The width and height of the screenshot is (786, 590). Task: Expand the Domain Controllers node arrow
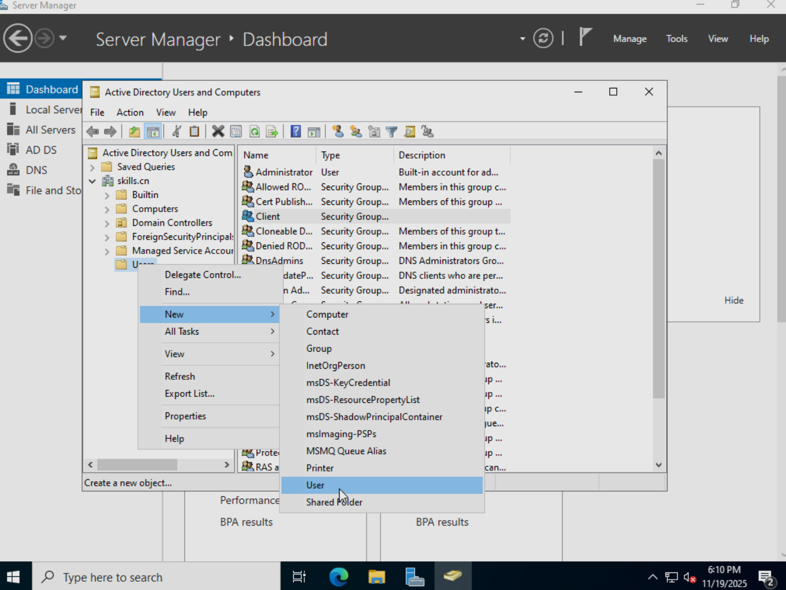coord(107,224)
